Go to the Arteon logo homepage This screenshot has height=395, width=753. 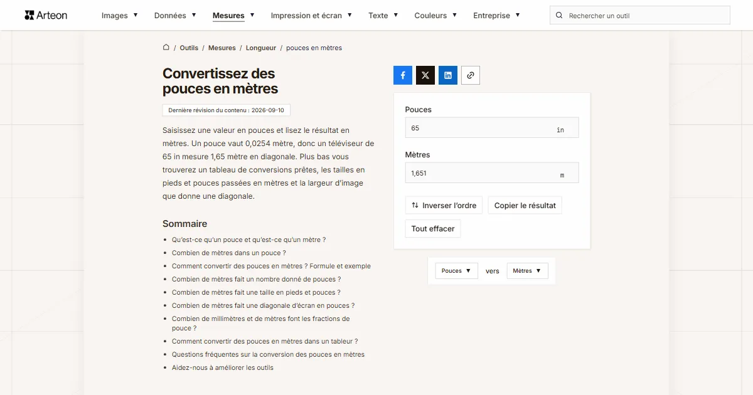pyautogui.click(x=46, y=15)
